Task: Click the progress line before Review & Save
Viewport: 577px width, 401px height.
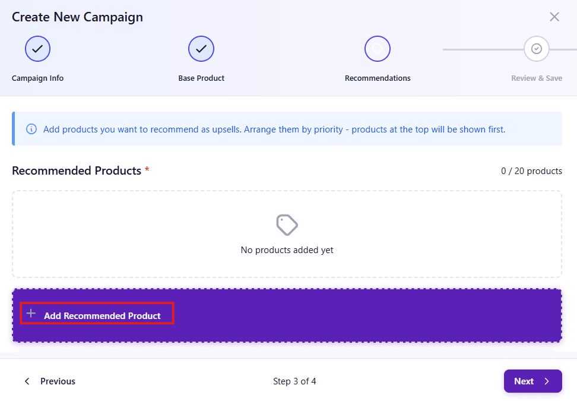Action: [482, 49]
